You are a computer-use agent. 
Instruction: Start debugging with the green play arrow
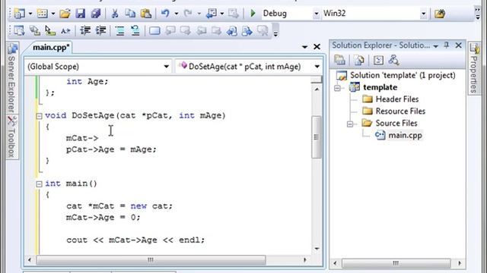coord(253,14)
